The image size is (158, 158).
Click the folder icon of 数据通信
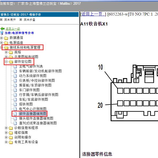[6, 38]
